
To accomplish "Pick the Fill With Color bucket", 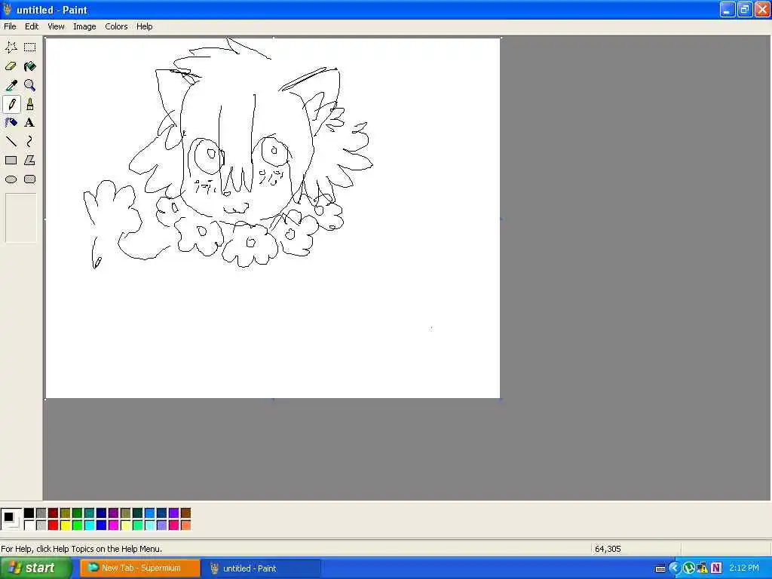I will 29,66.
